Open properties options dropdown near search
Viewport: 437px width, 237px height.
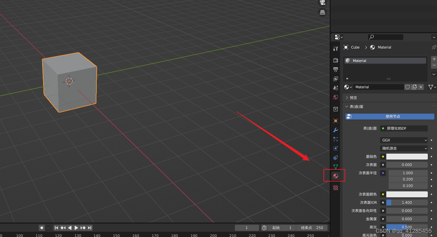coord(434,37)
